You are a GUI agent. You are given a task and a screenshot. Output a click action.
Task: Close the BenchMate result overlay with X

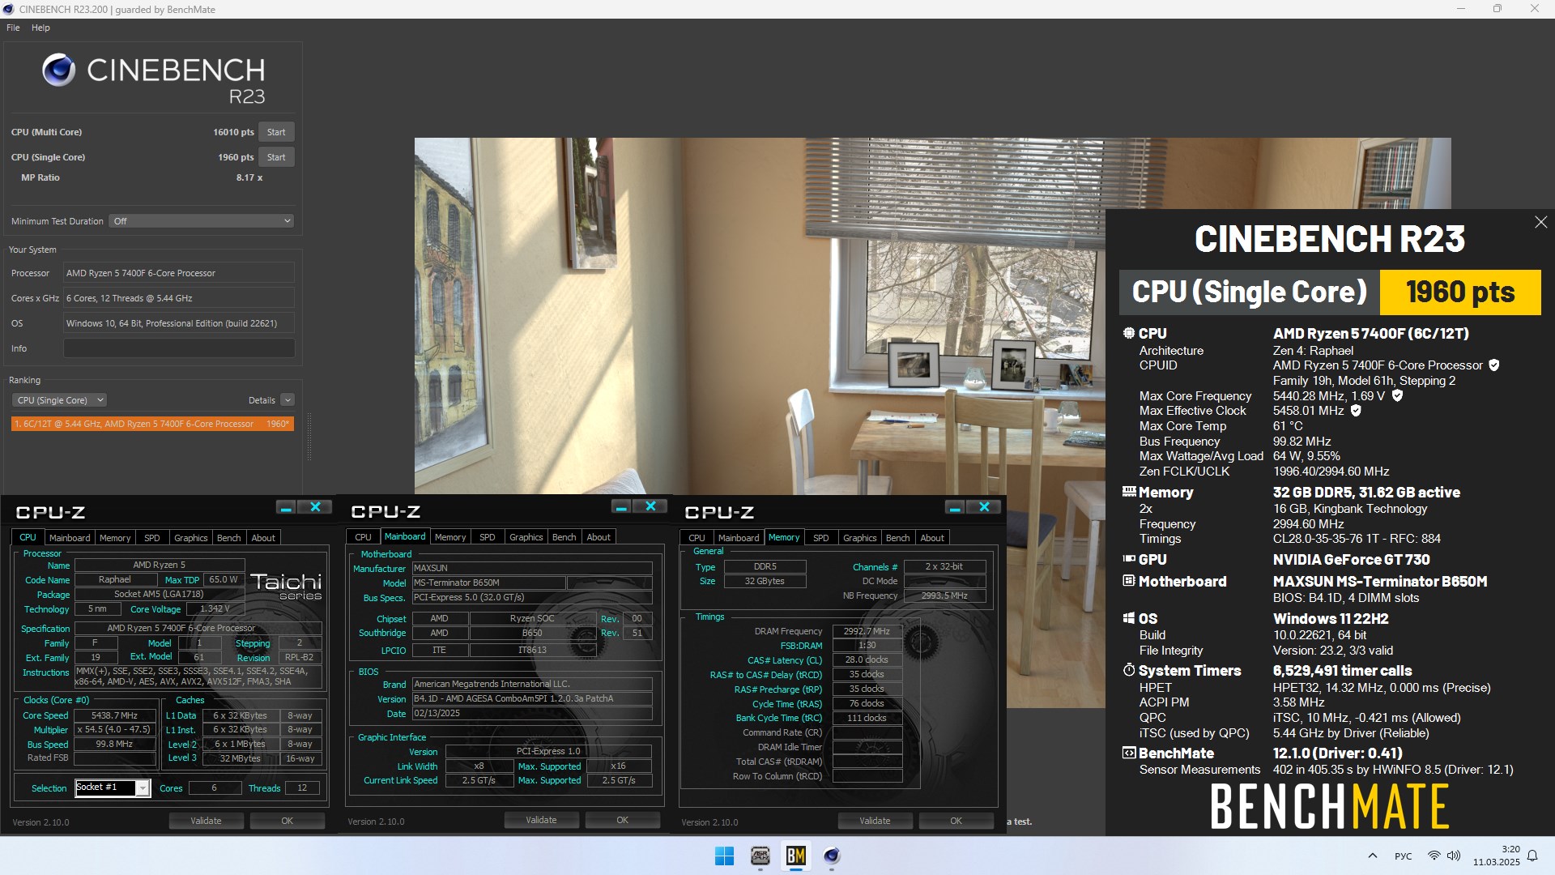click(x=1540, y=222)
